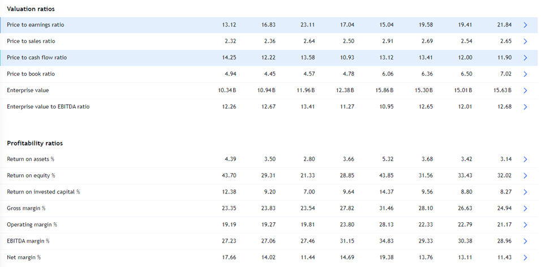Select the Price to earnings ratio label
Screen dimensions: 541x267
click(x=36, y=25)
